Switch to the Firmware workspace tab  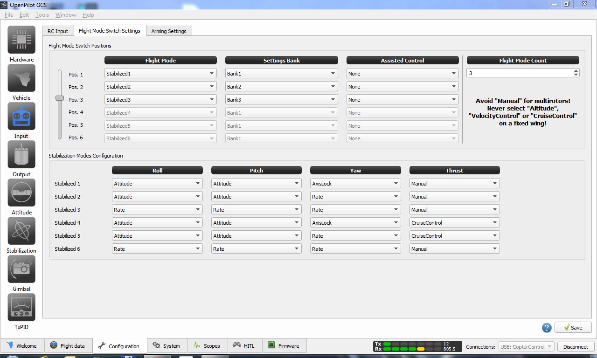[x=284, y=346]
